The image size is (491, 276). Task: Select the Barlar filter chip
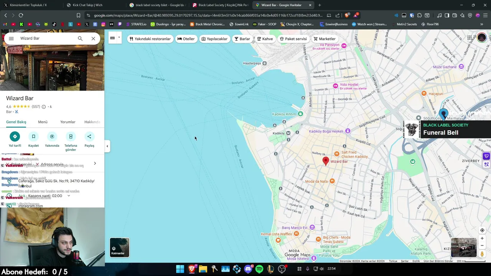coord(242,39)
